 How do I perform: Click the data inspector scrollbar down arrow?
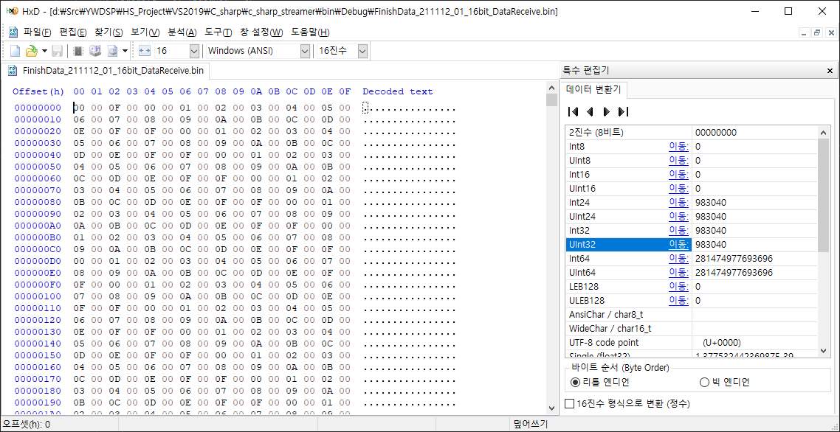click(x=824, y=350)
